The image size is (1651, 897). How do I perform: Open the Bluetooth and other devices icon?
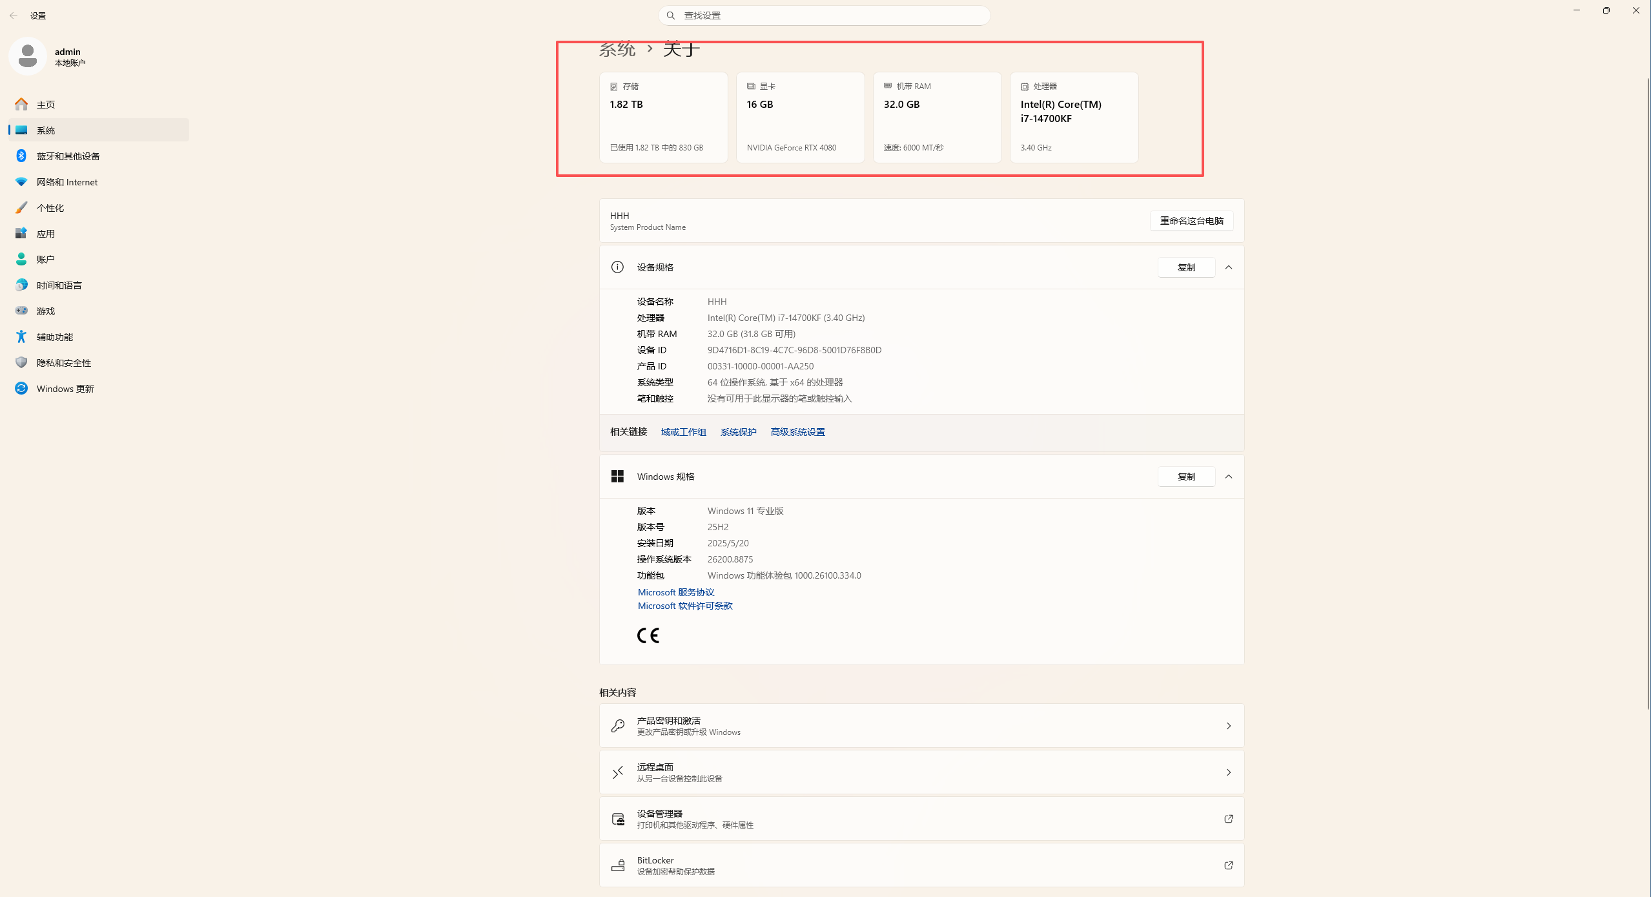(21, 156)
